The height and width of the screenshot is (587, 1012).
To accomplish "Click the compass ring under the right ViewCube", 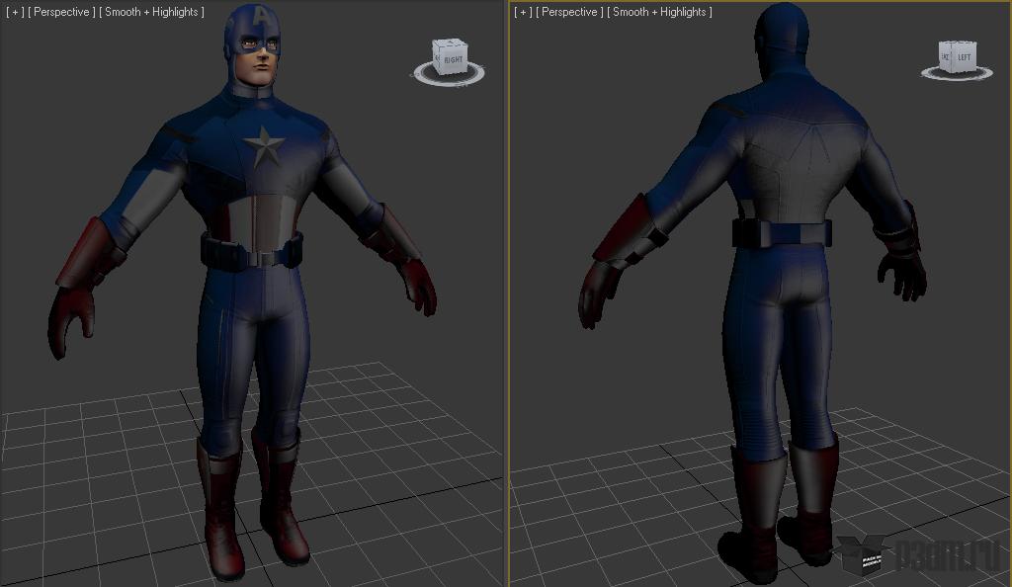I will (x=957, y=73).
